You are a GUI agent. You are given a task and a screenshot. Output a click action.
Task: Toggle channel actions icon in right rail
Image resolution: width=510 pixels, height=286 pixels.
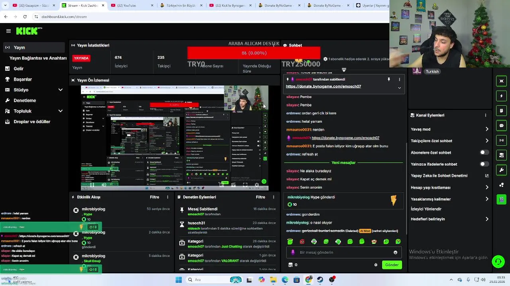[x=501, y=155]
